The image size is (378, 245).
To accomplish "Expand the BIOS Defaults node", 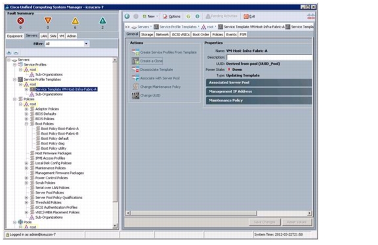I will (26, 114).
